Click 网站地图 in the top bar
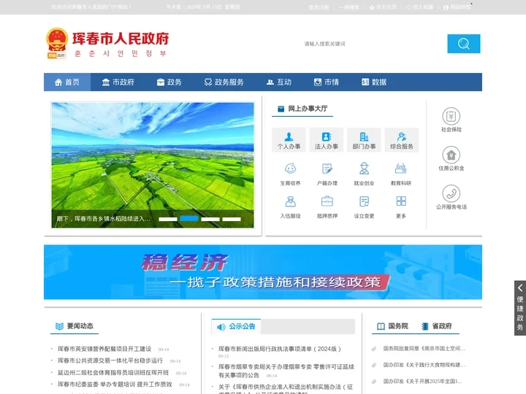Image resolution: width=526 pixels, height=394 pixels. [x=457, y=7]
